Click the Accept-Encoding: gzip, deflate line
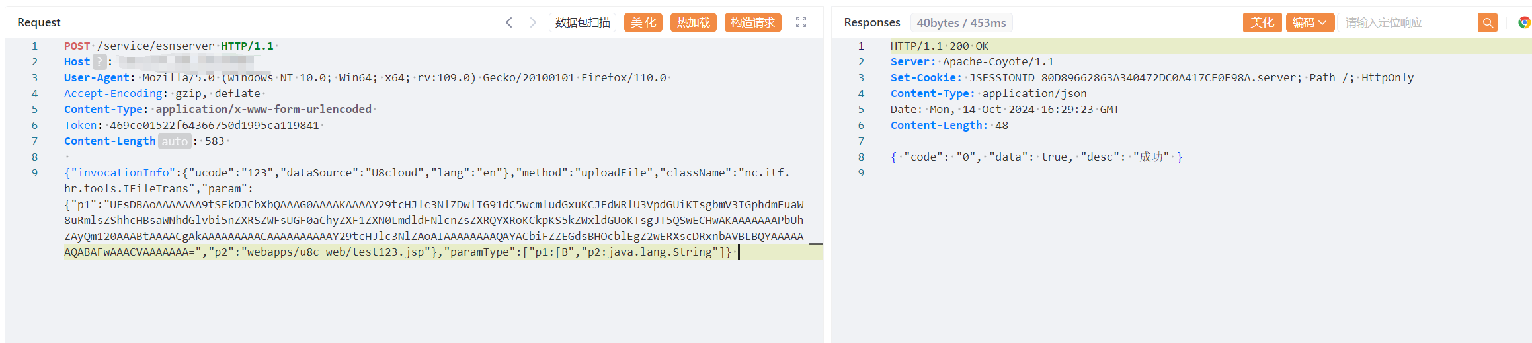 coord(162,94)
